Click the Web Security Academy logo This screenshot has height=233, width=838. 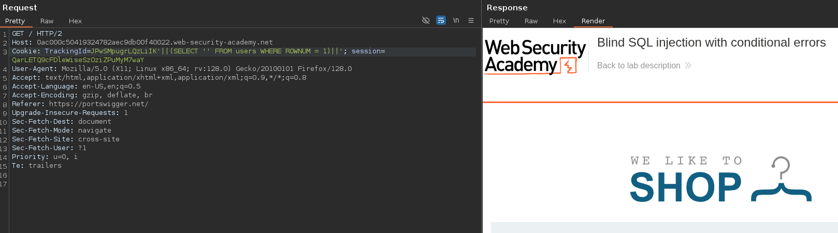pyautogui.click(x=534, y=56)
